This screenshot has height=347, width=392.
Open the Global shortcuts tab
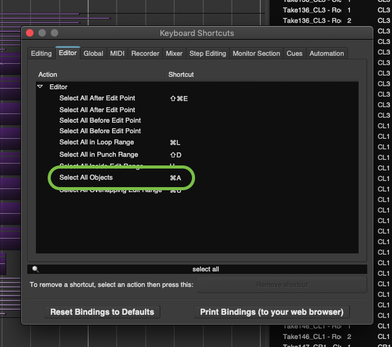click(x=94, y=54)
